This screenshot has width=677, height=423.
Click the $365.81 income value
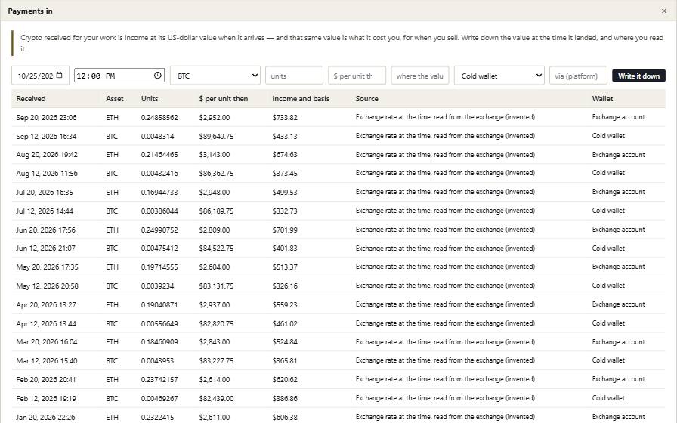(285, 360)
